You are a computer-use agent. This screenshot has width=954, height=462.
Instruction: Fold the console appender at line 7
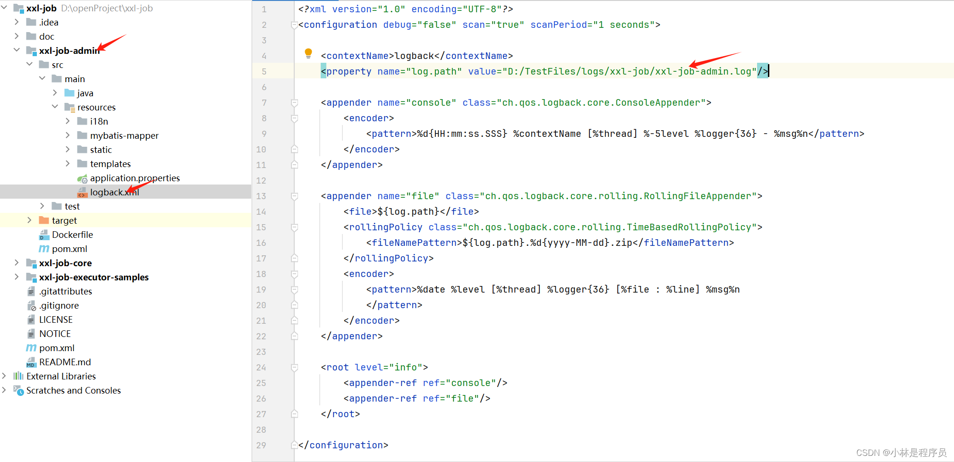click(294, 102)
